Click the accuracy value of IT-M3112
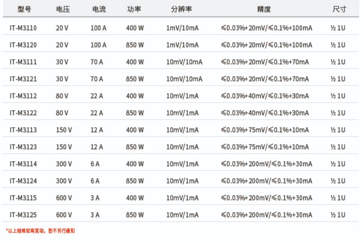 [x=265, y=96]
